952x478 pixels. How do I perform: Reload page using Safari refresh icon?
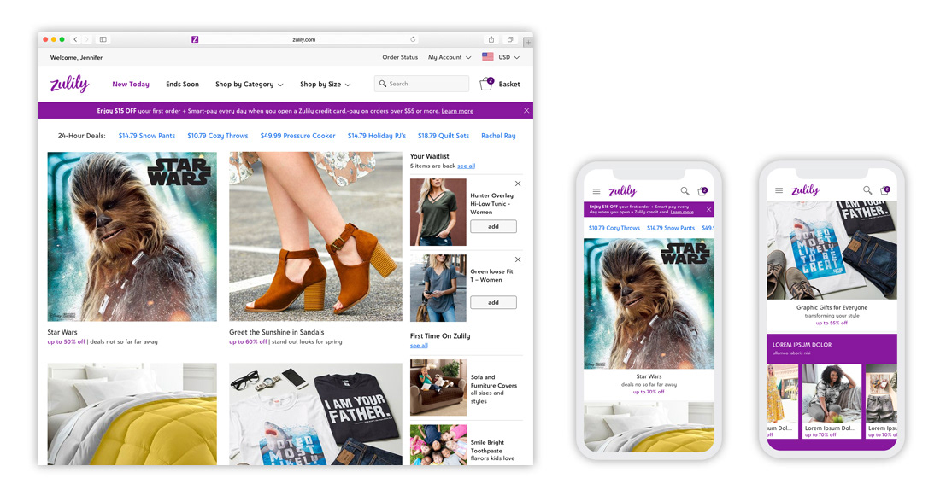pyautogui.click(x=413, y=39)
